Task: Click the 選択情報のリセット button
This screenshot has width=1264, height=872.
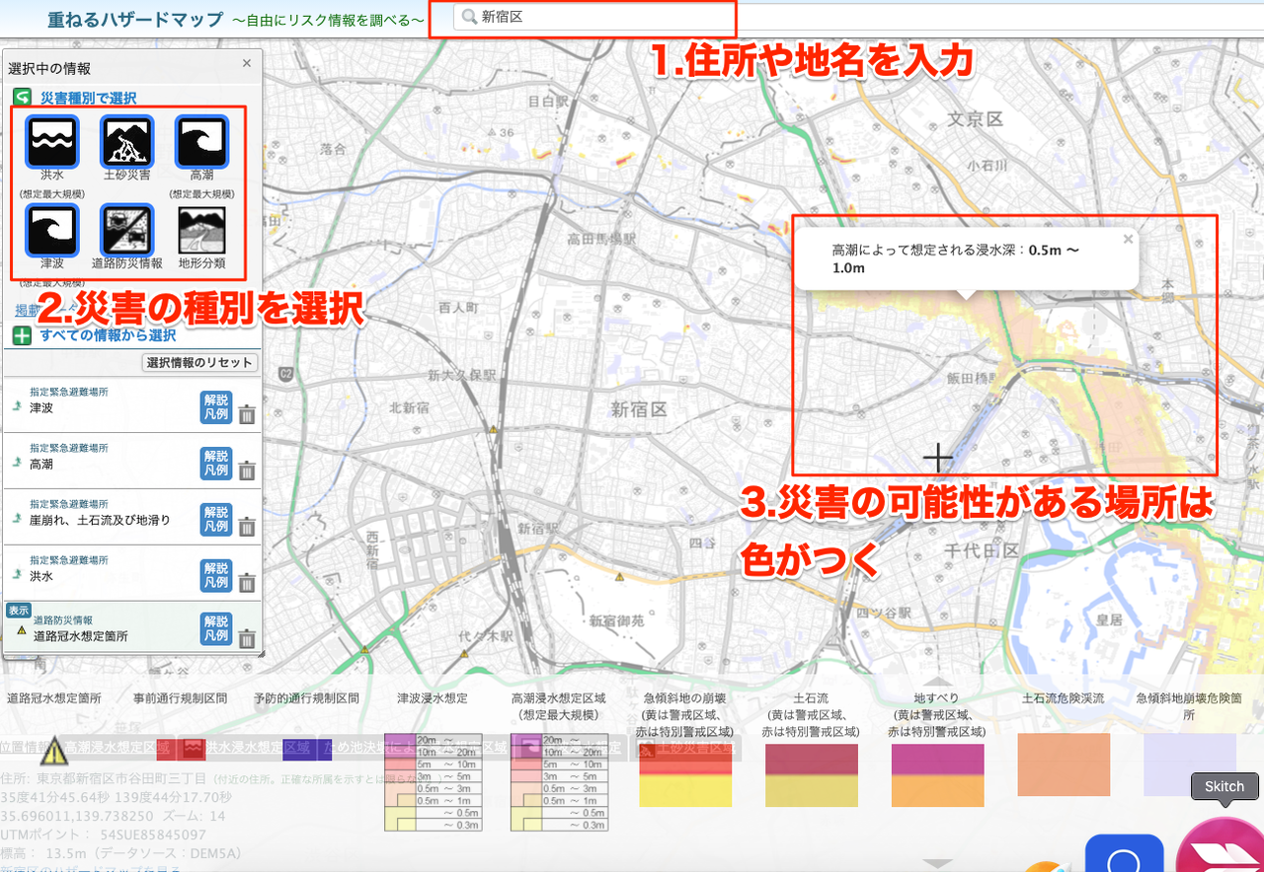Action: point(200,362)
